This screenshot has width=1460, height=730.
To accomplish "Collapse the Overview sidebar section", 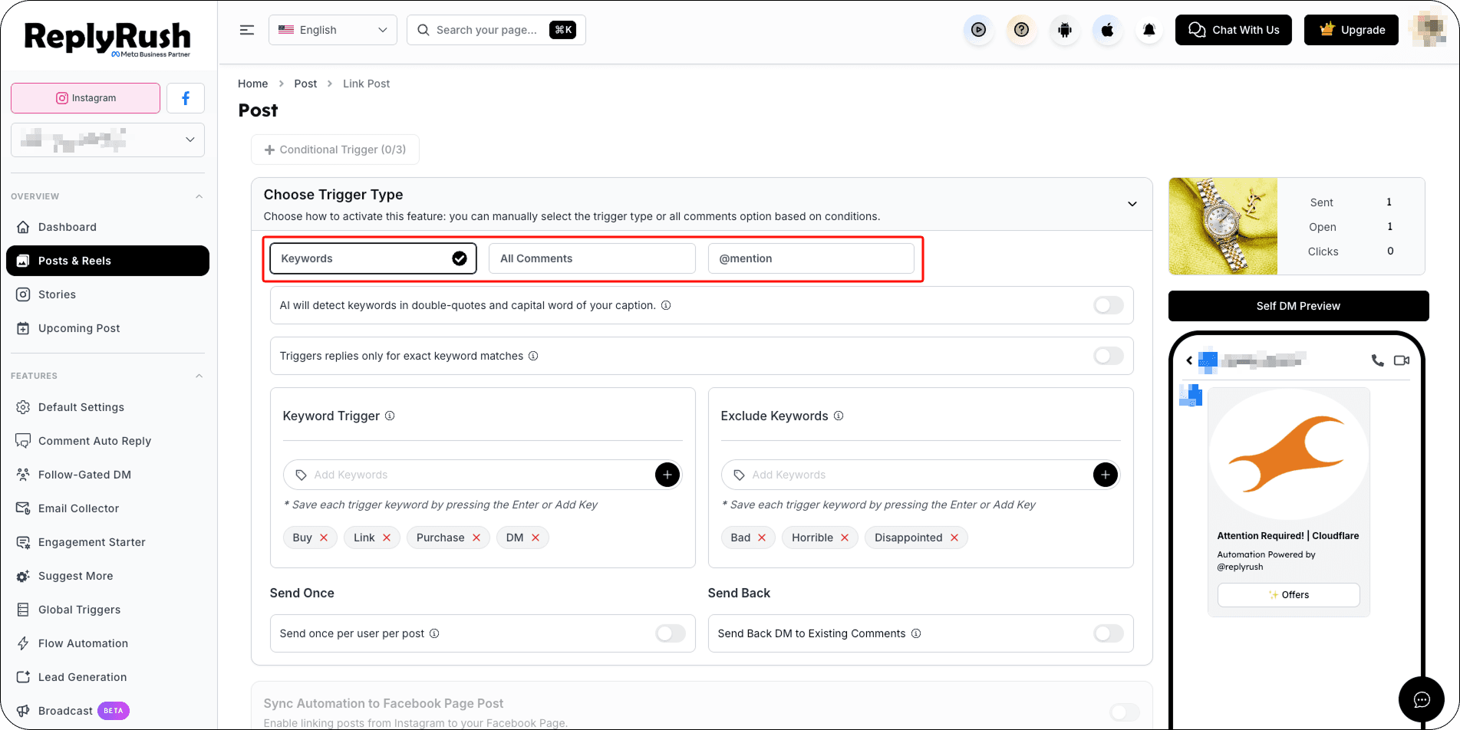I will [x=199, y=196].
